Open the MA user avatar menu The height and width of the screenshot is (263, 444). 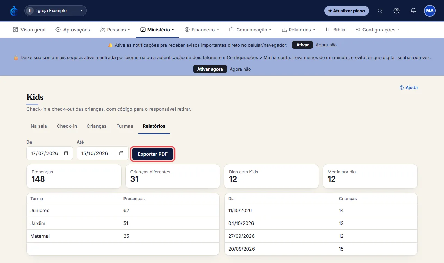[430, 11]
